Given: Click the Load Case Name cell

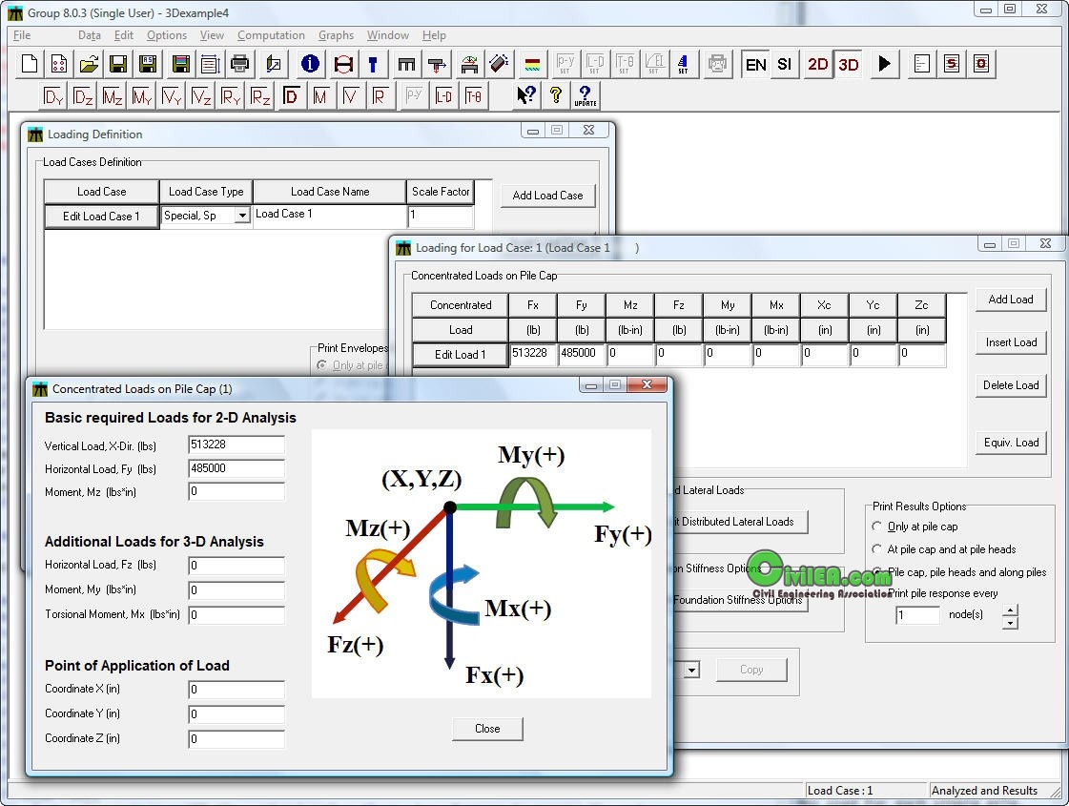Looking at the screenshot, I should click(x=329, y=217).
